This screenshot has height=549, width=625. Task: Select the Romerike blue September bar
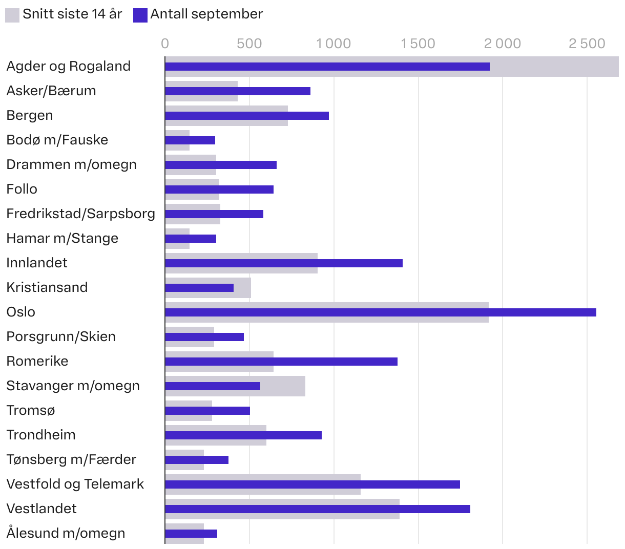pos(281,362)
